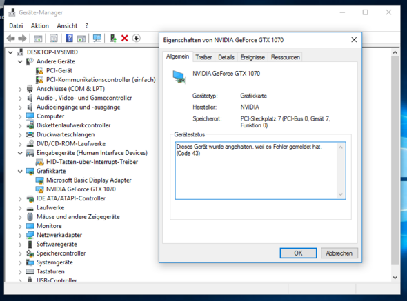Click the forward arrow toolbar icon
407x301 pixels.
click(x=22, y=39)
